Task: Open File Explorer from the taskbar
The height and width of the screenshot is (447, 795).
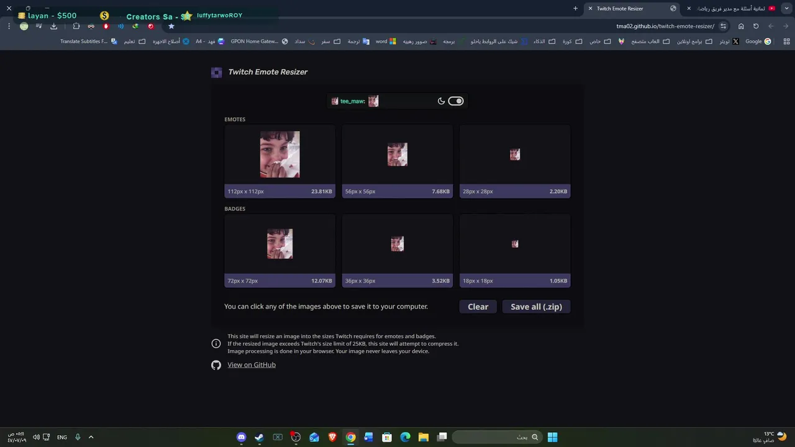Action: pos(424,437)
